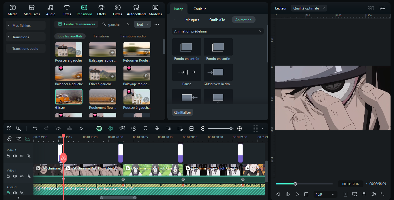The width and height of the screenshot is (394, 200).
Task: Select the Glisser transition thumbnail
Action: (69, 97)
